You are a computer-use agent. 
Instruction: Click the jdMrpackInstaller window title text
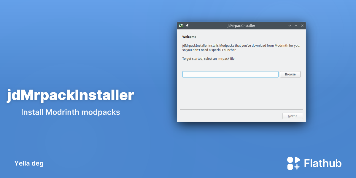click(241, 26)
